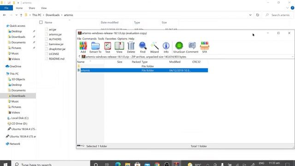This screenshot has height=166, width=295.
Task: Go up one level in WinRAR path bar
Action: click(x=79, y=57)
